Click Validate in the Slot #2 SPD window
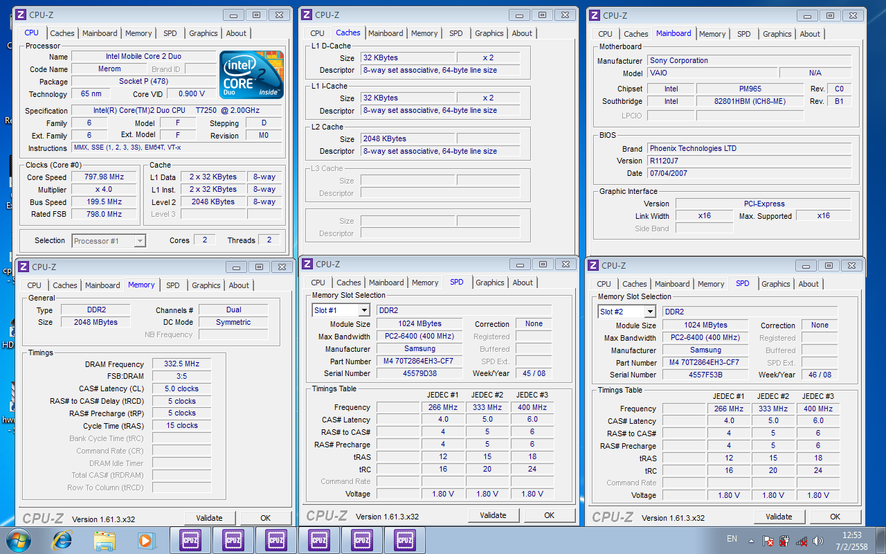The image size is (886, 554). point(779,517)
